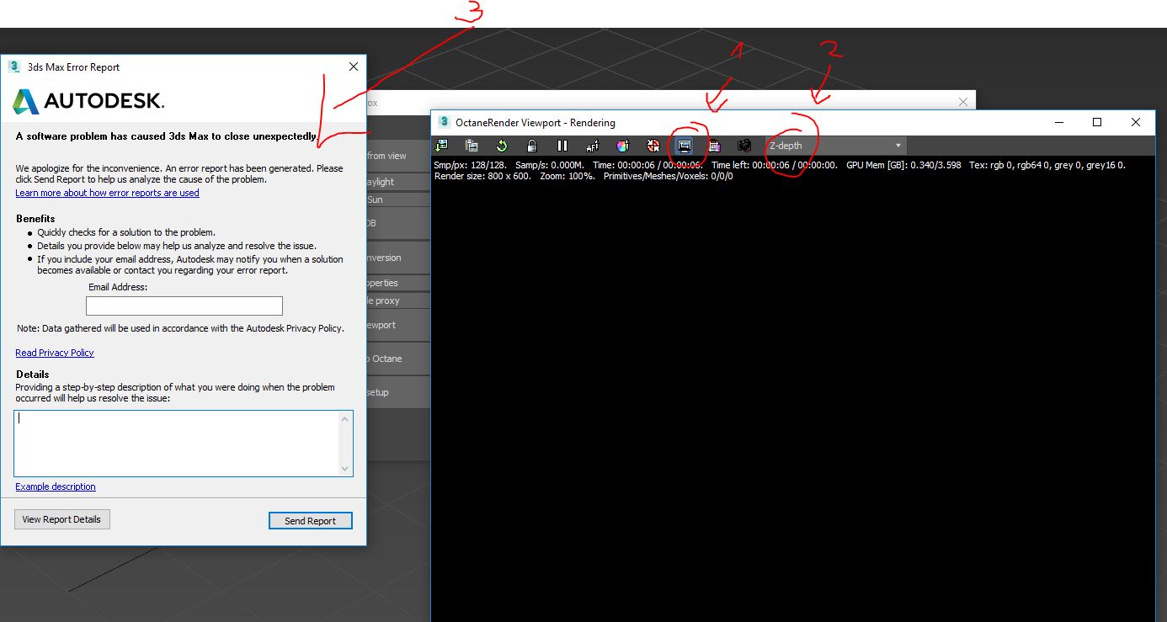Click the View Report Details button
1167x622 pixels.
point(61,519)
